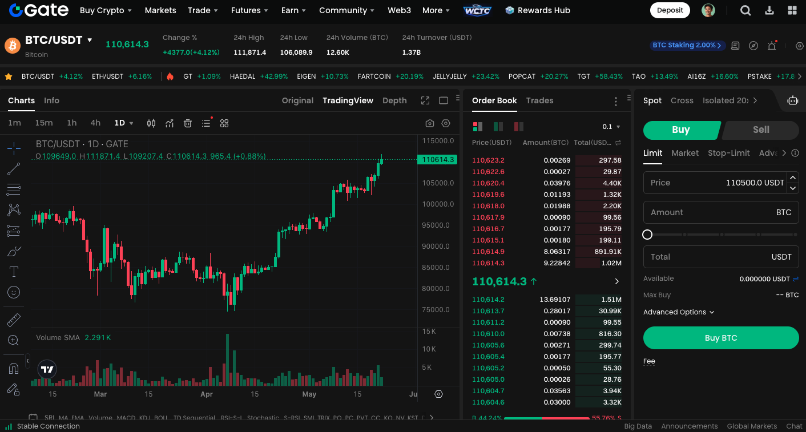Select the zoom in tool
The height and width of the screenshot is (432, 806).
tap(14, 341)
